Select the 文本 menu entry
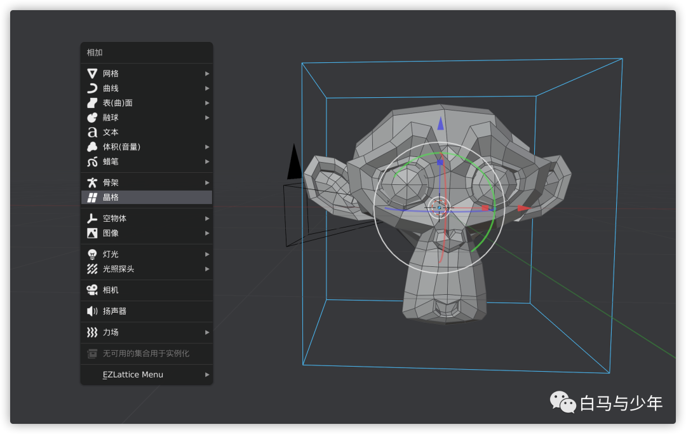This screenshot has width=686, height=434. [147, 132]
